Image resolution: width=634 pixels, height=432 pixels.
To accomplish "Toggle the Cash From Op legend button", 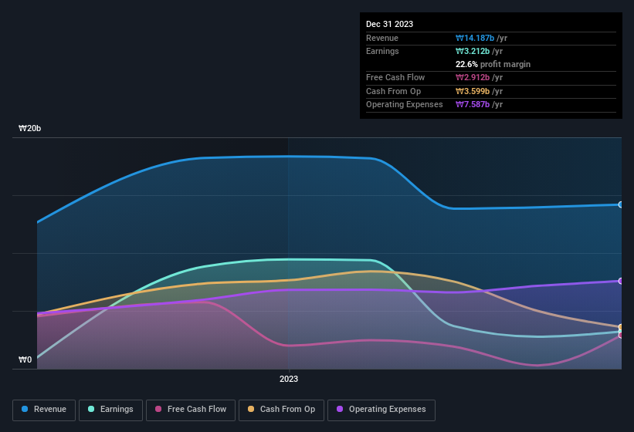I will coord(281,410).
